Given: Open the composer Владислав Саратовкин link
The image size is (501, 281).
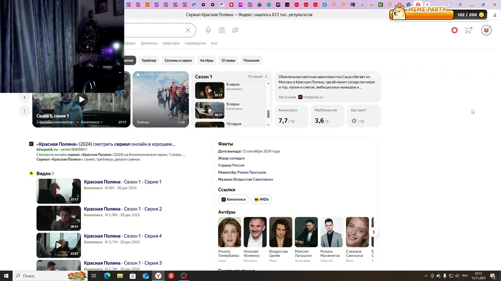Looking at the screenshot, I should [253, 179].
